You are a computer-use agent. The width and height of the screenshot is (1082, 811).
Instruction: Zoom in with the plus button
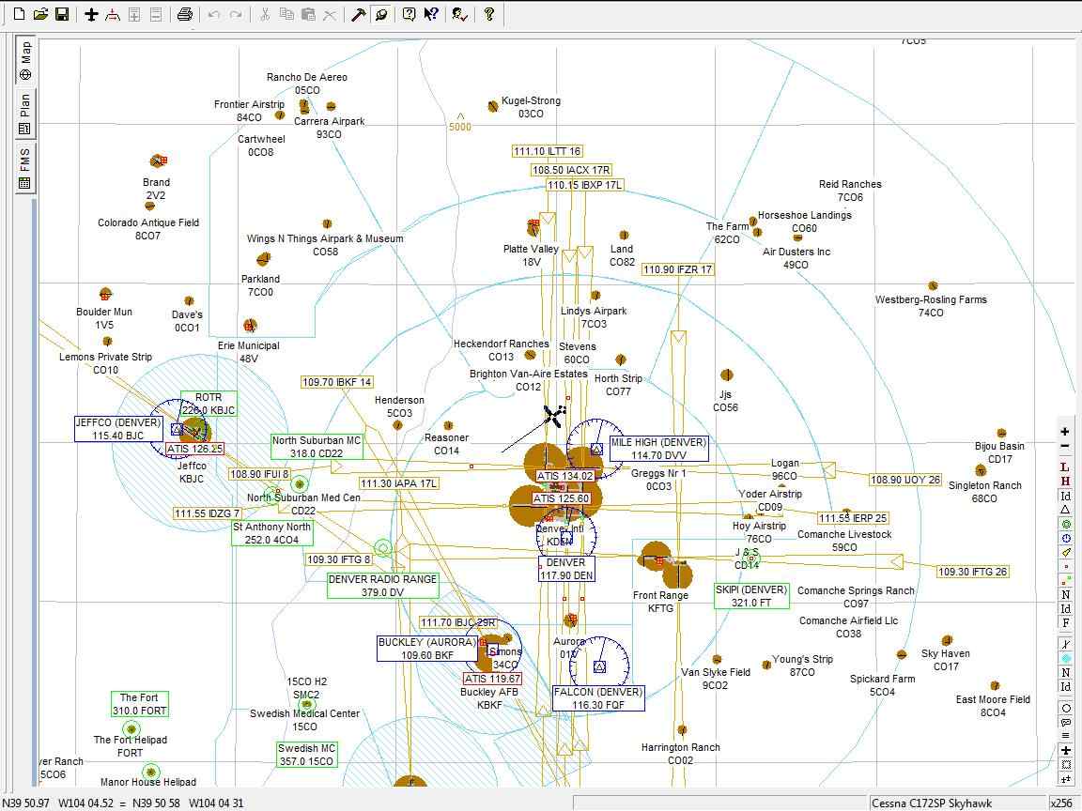[x=1065, y=432]
